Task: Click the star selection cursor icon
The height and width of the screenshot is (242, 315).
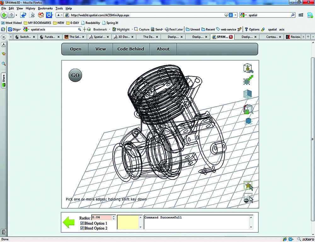Action: click(248, 186)
